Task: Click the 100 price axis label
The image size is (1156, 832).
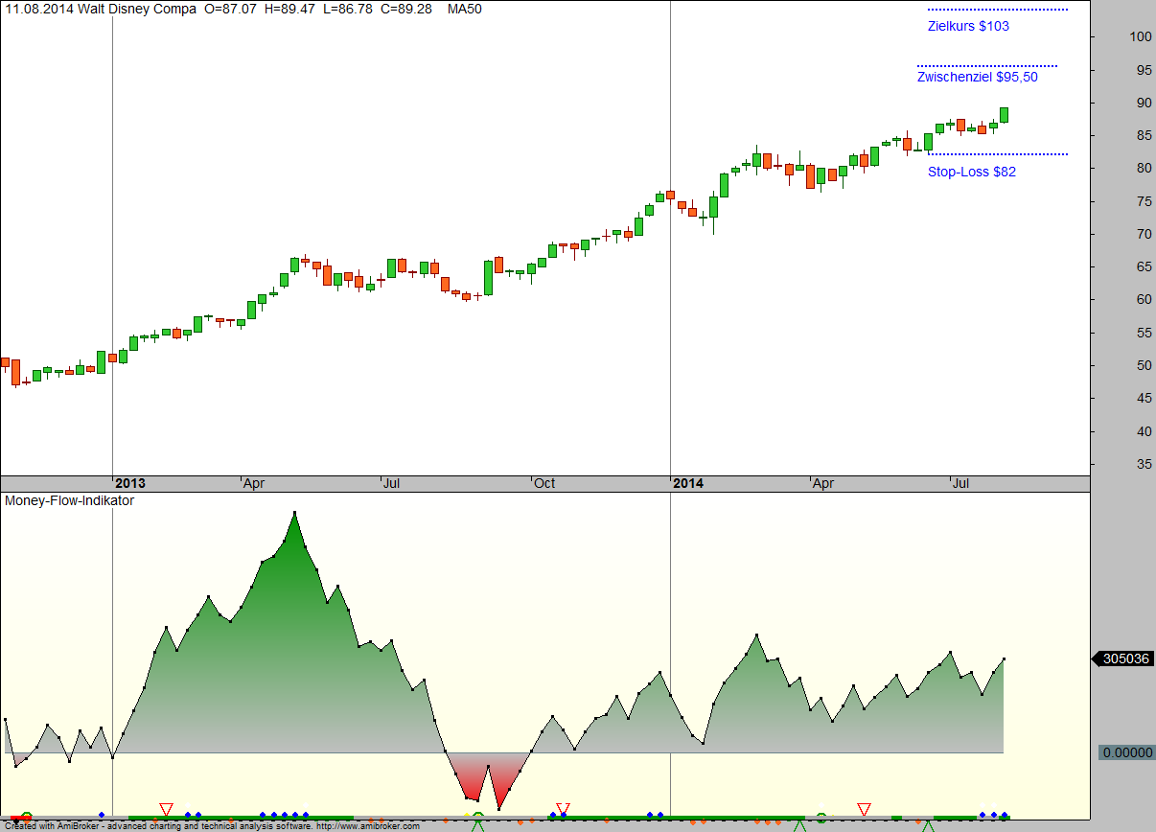Action: coord(1141,36)
